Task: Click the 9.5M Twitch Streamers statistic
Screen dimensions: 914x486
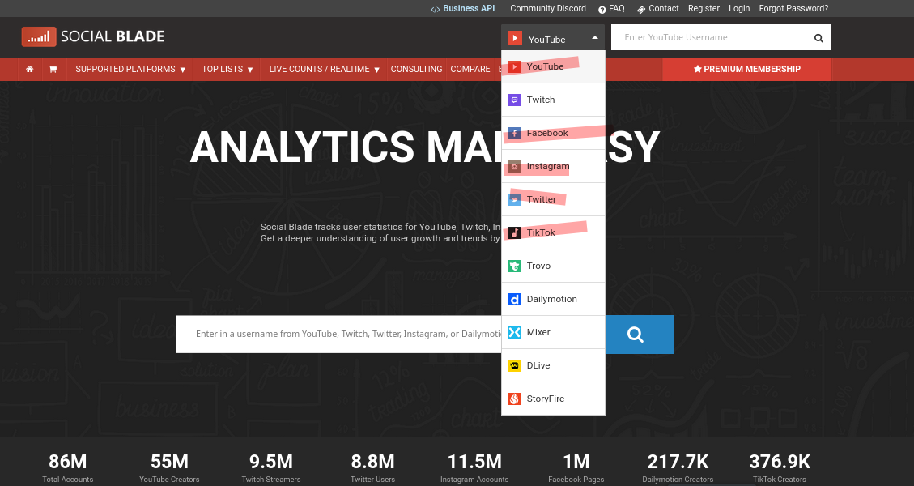Action: (271, 468)
